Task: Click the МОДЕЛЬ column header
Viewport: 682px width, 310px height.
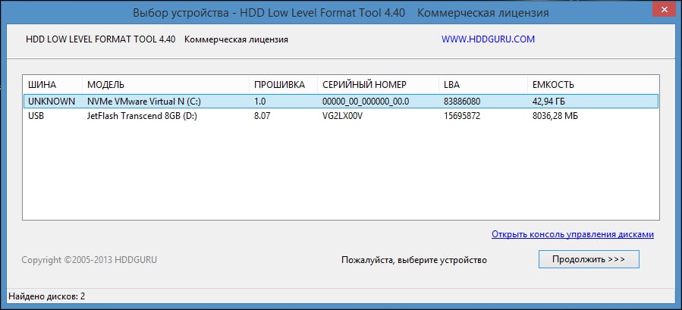Action: 165,84
